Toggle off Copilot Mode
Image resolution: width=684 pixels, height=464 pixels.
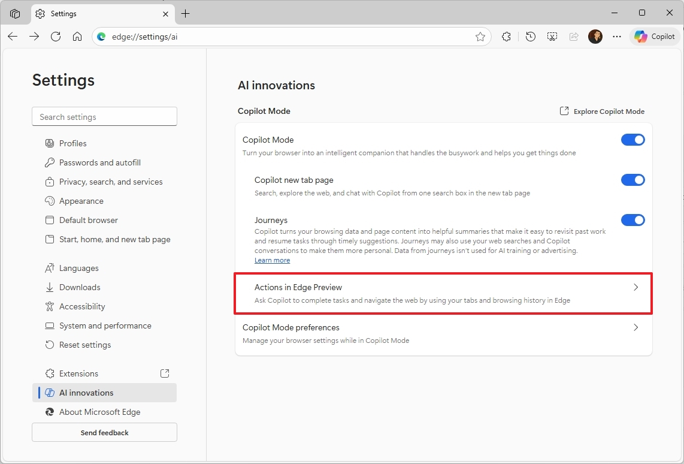(633, 140)
